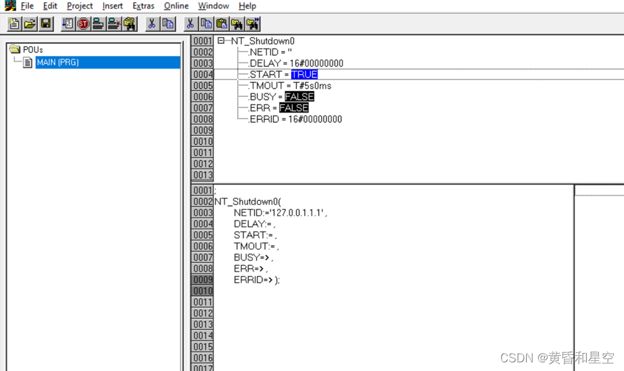Click the POUs folder icon
The width and height of the screenshot is (624, 371).
tap(15, 49)
